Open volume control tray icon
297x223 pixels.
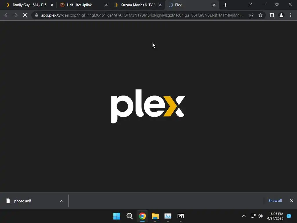(260, 216)
